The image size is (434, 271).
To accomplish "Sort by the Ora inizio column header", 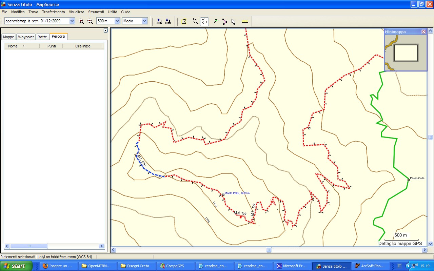I will tap(83, 46).
